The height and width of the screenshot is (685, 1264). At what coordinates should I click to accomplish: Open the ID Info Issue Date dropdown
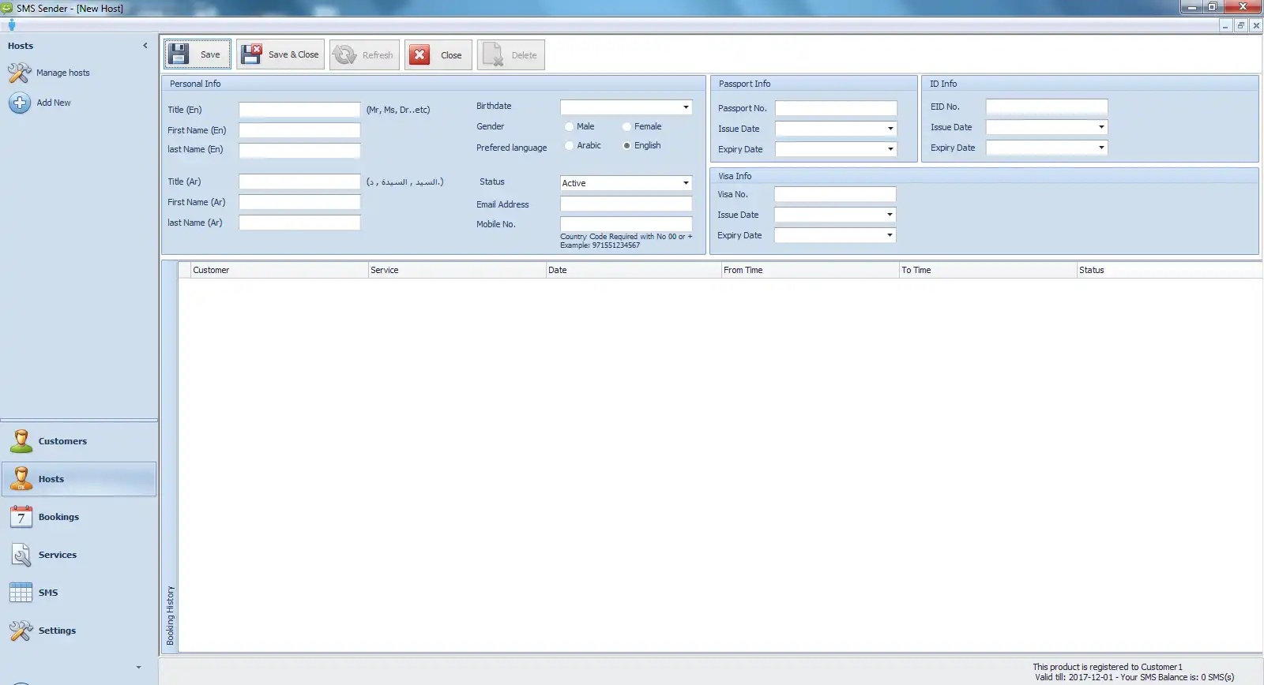point(1101,127)
